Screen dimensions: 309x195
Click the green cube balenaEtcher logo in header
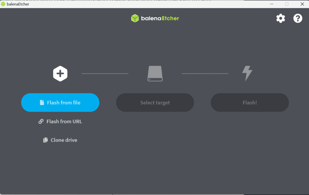135,18
